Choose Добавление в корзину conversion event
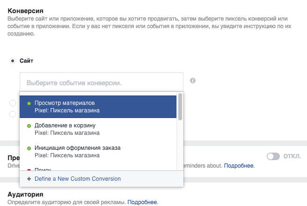307x206 pixels. tap(98, 129)
